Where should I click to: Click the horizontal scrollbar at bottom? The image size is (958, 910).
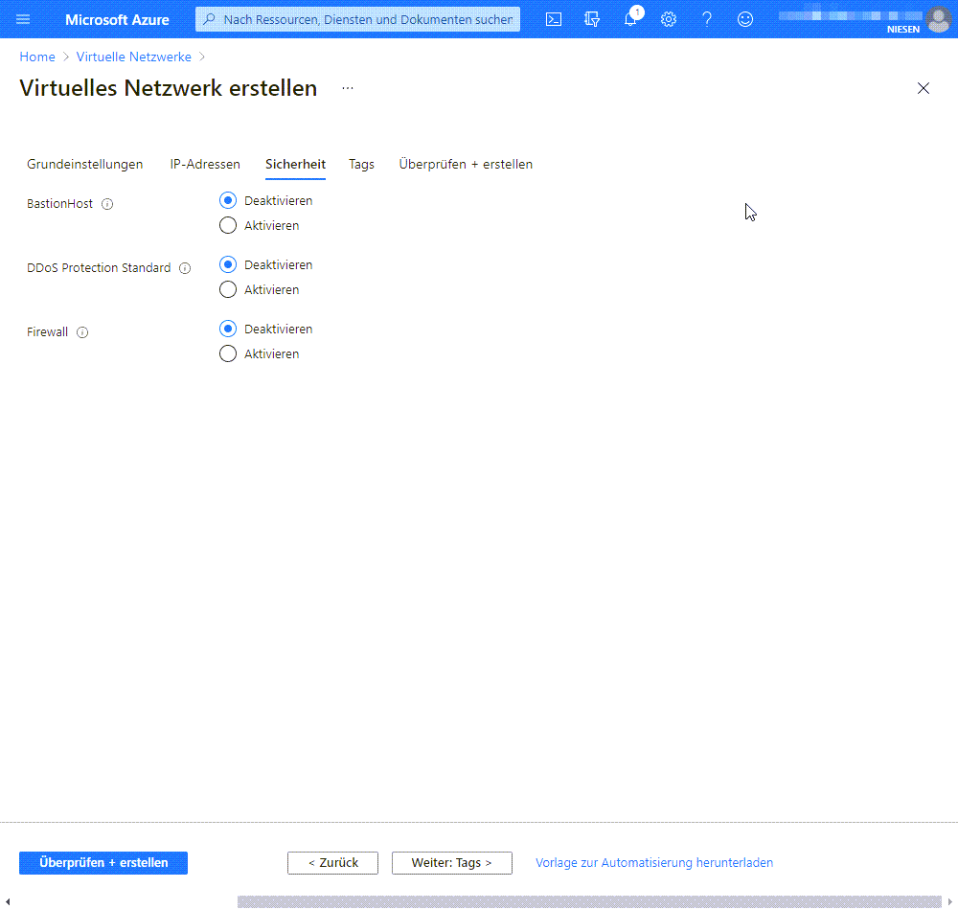pyautogui.click(x=589, y=901)
